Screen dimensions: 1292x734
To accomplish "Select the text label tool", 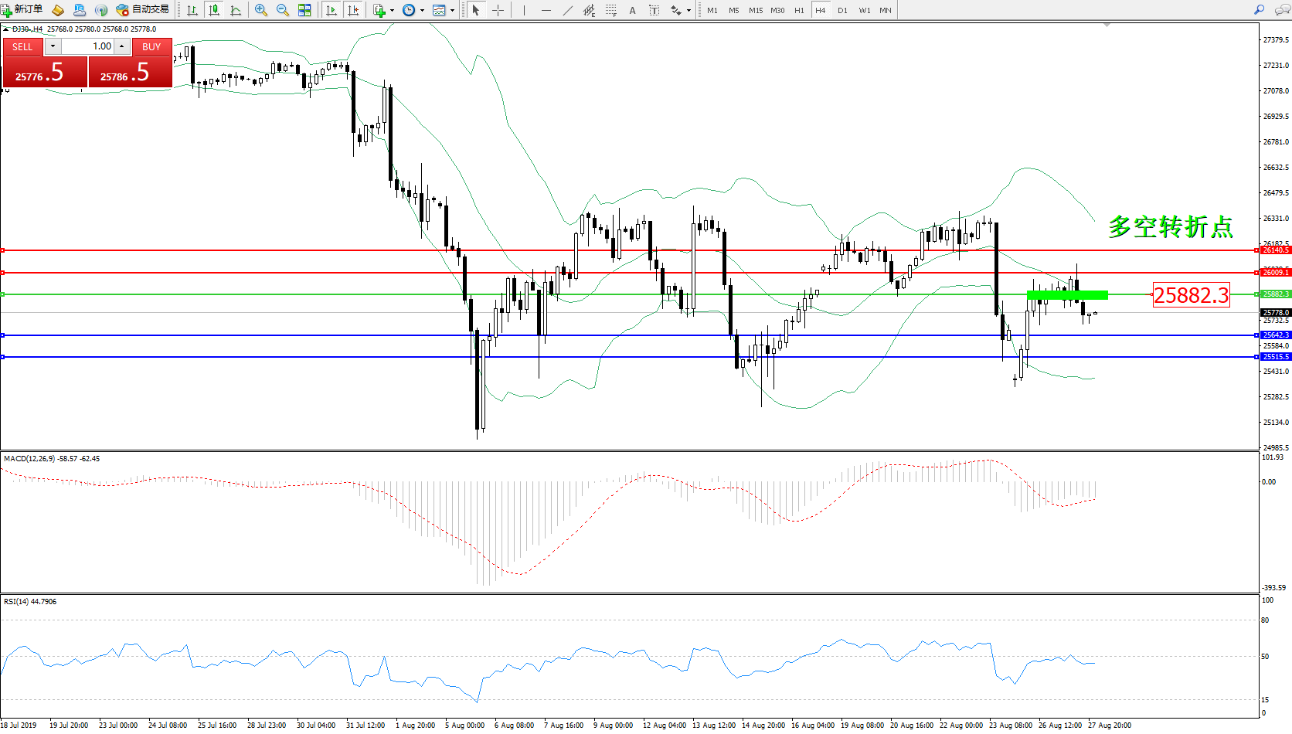I will pos(632,10).
